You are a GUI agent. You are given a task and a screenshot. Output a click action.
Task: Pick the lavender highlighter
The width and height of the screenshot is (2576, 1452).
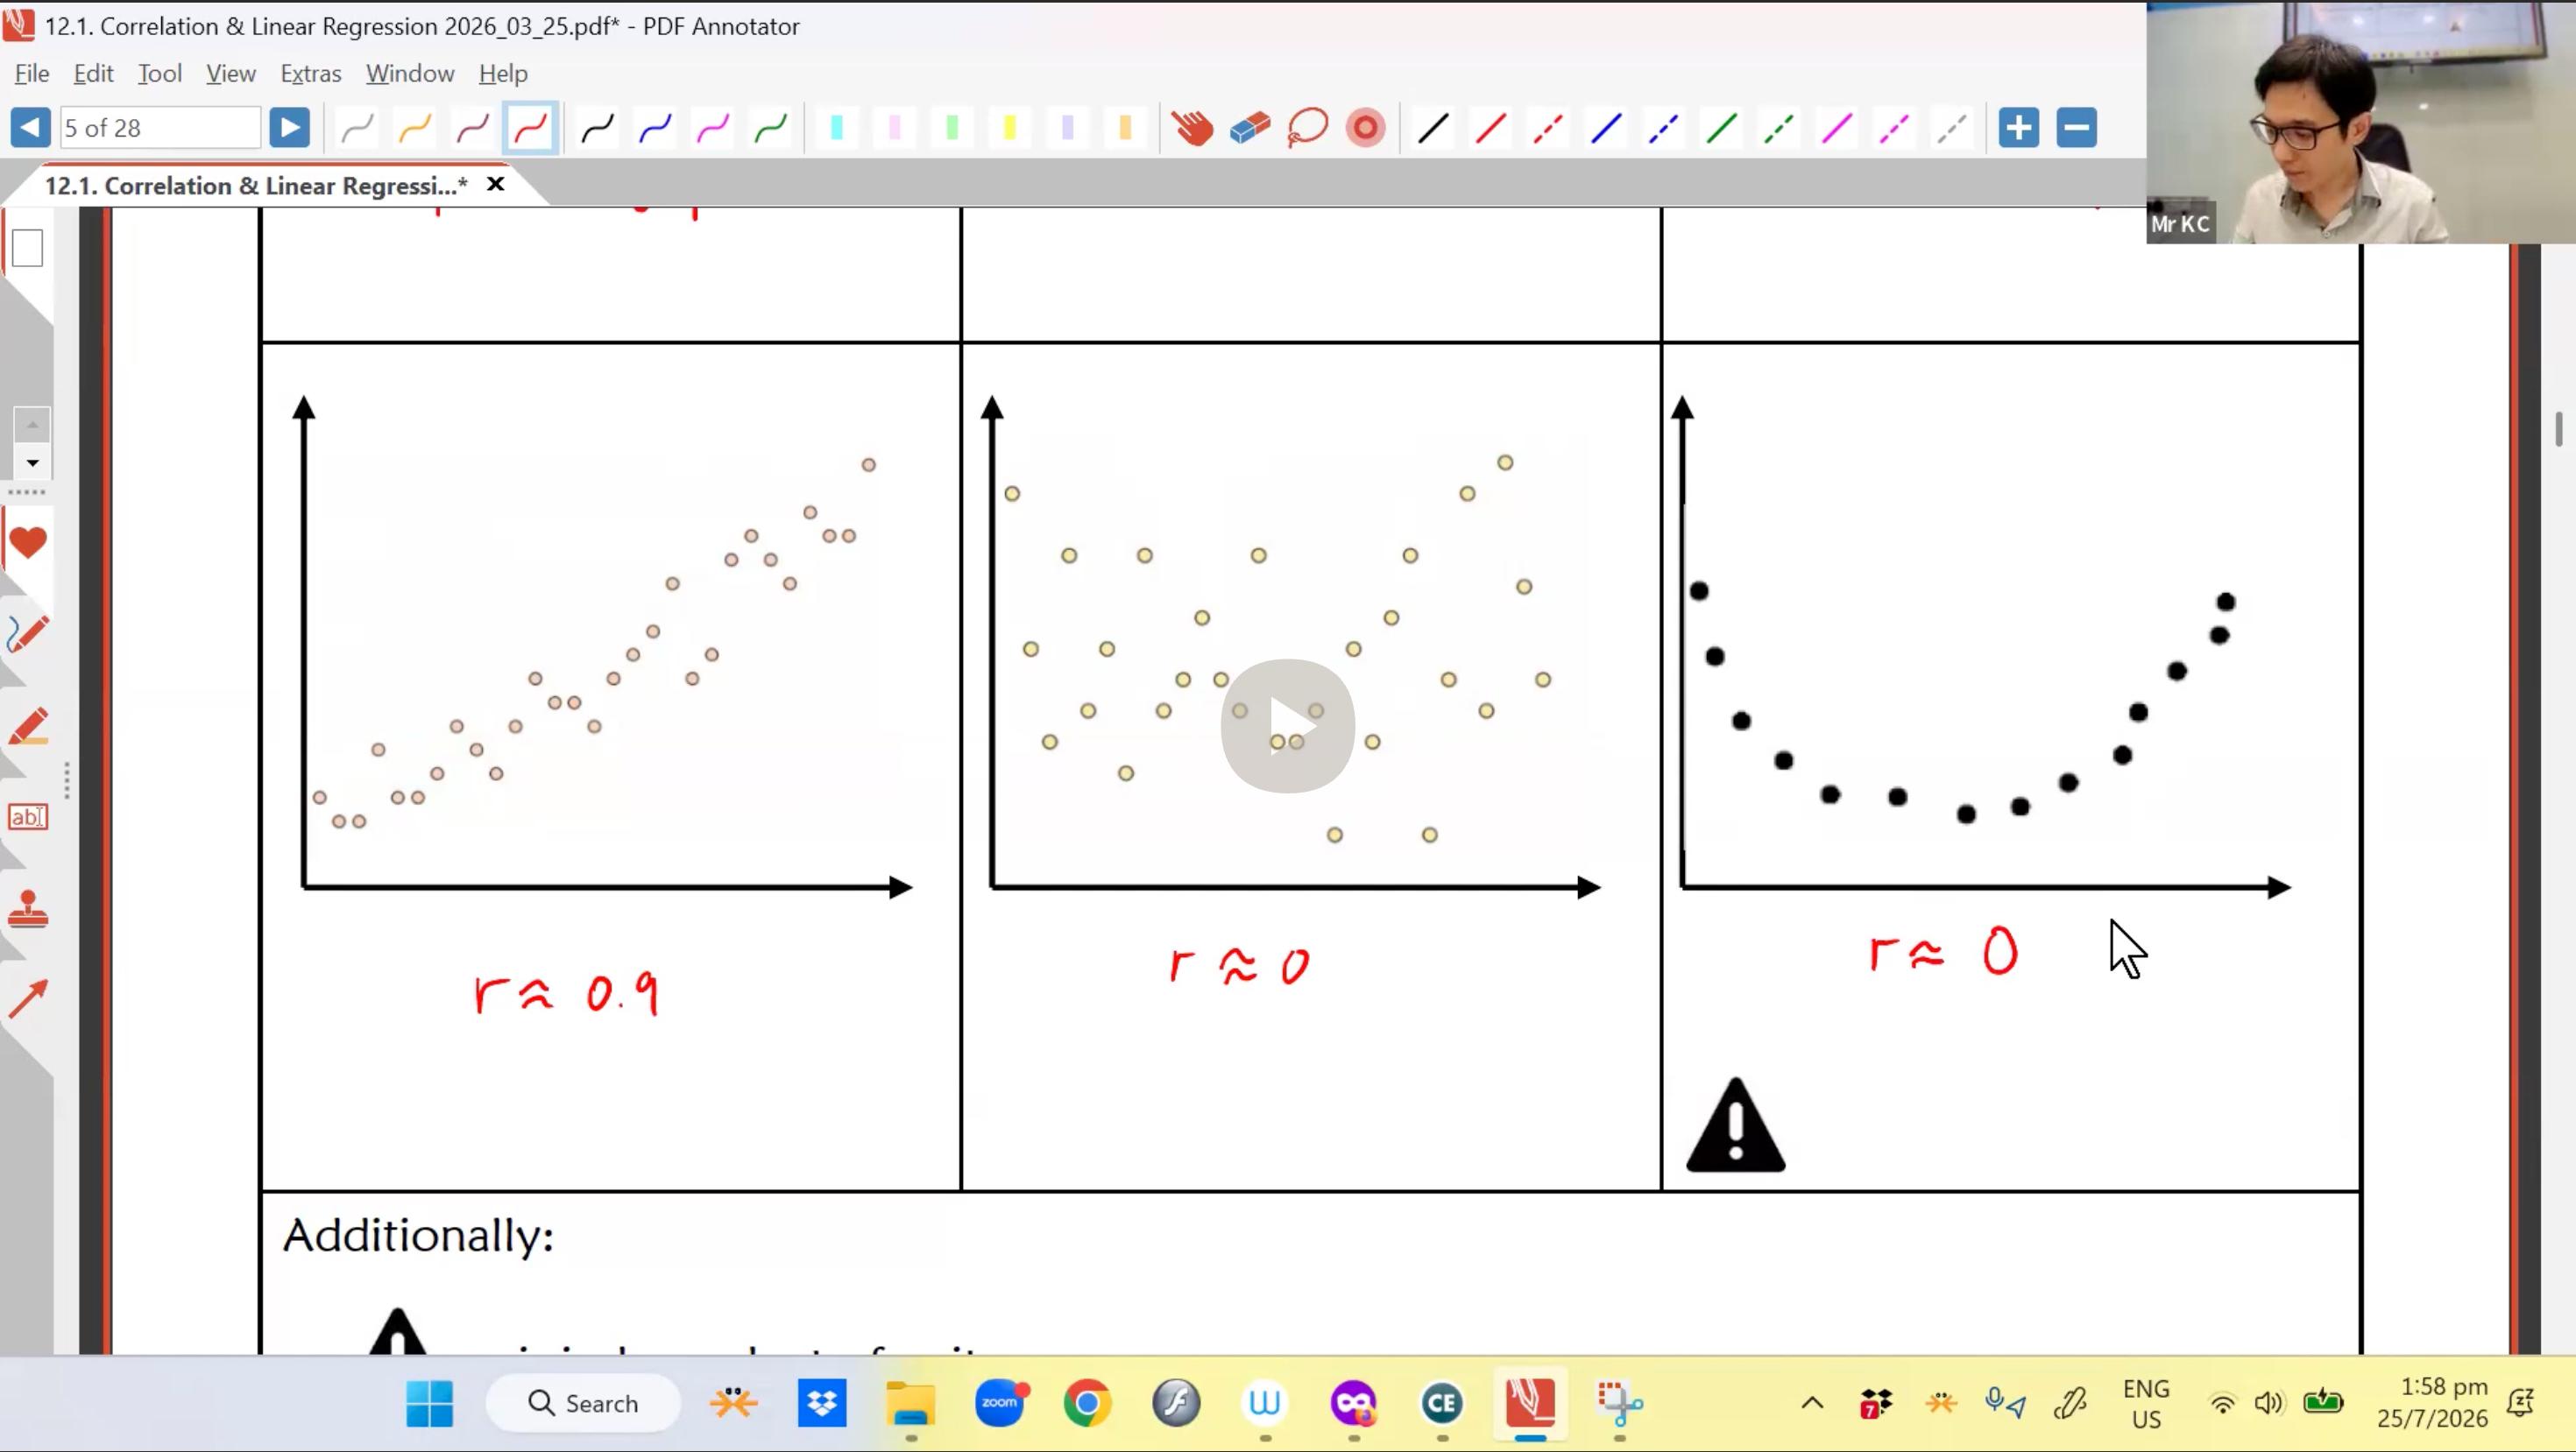(x=1067, y=128)
